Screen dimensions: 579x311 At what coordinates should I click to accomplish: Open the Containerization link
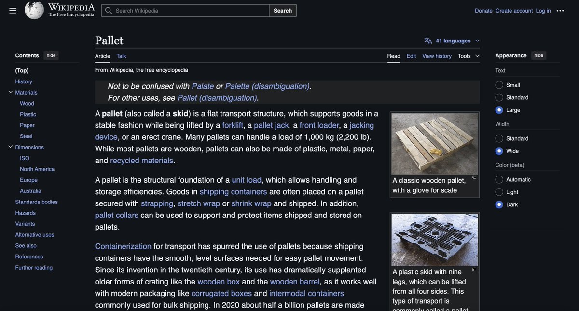123,246
